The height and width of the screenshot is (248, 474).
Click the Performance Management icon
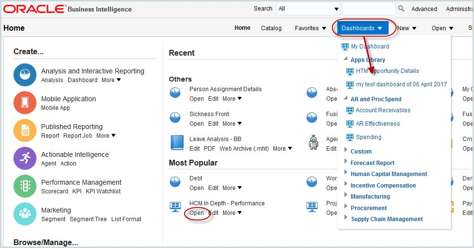click(x=25, y=186)
